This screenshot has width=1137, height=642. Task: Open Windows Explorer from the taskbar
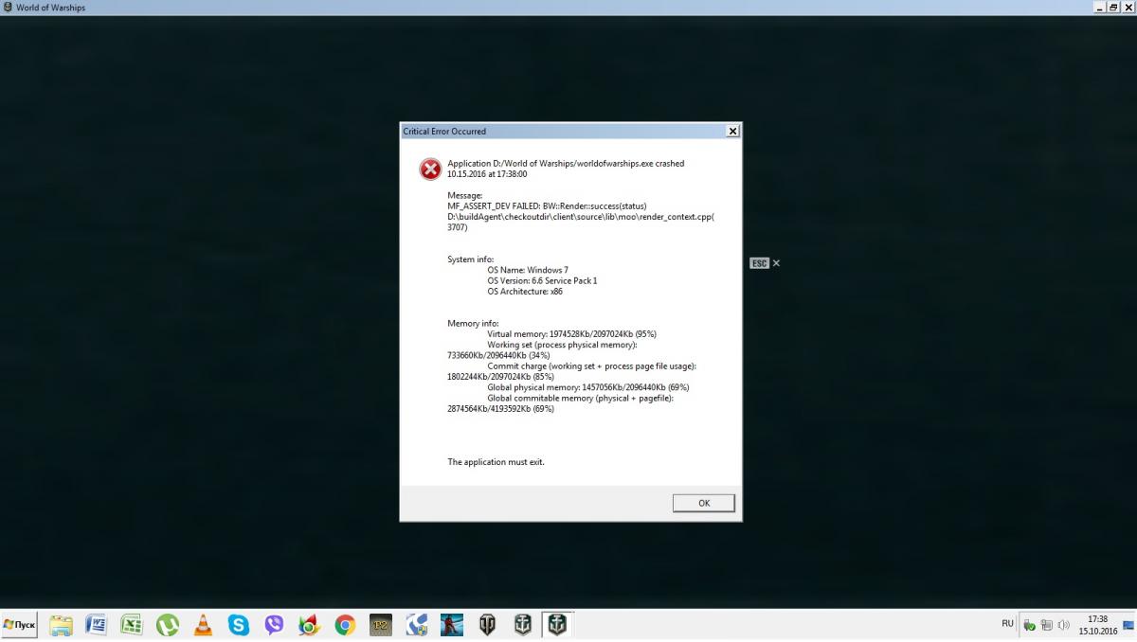(61, 625)
